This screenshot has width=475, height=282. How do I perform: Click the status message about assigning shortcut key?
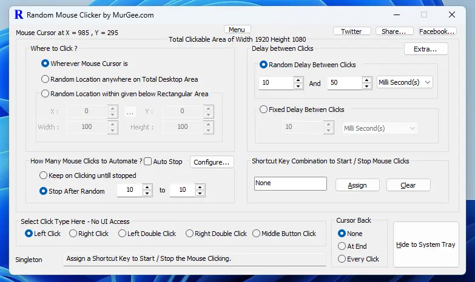[195, 259]
